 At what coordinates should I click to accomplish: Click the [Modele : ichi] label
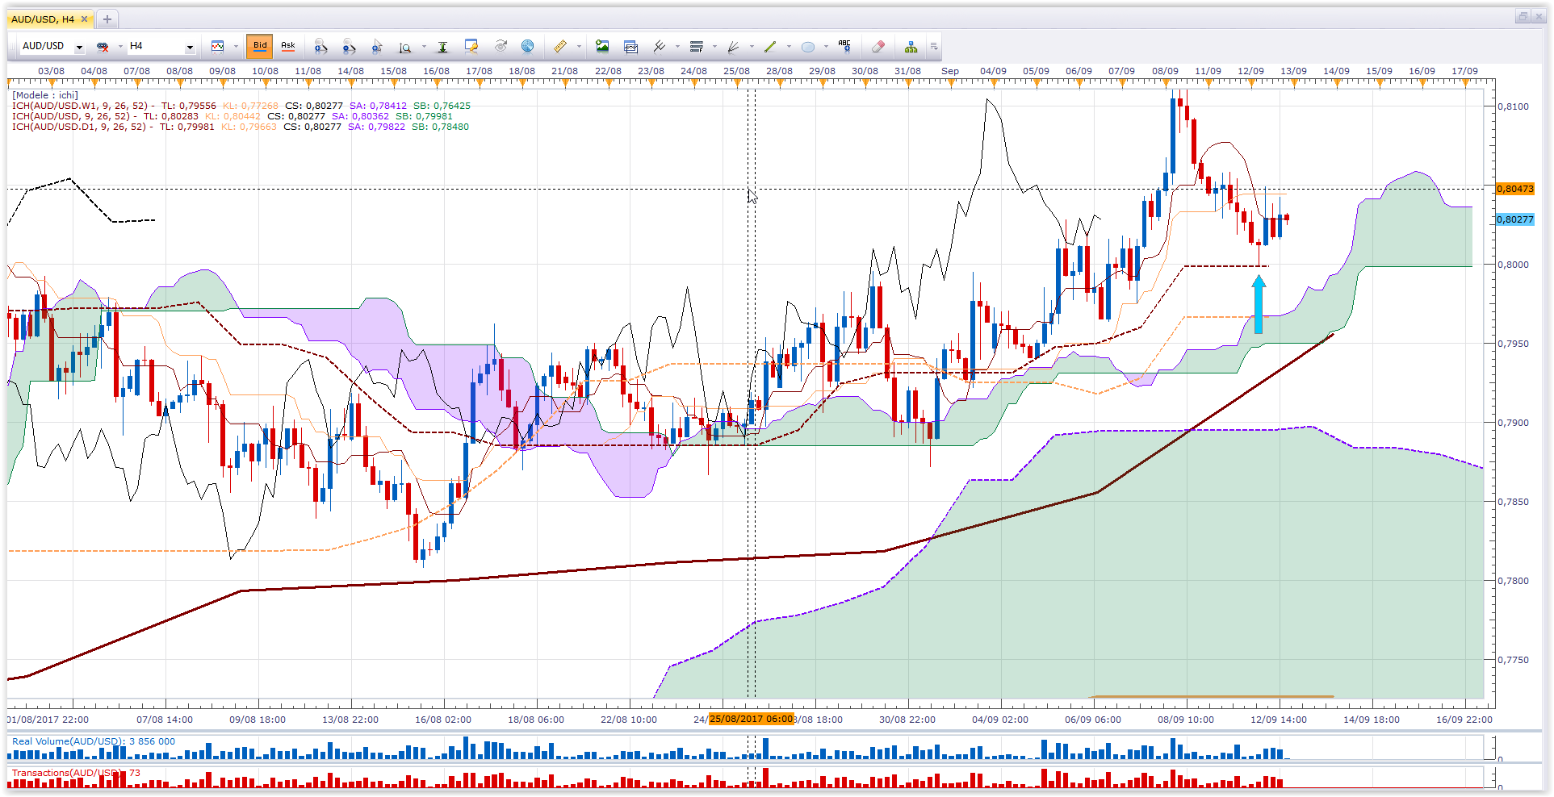tap(45, 95)
